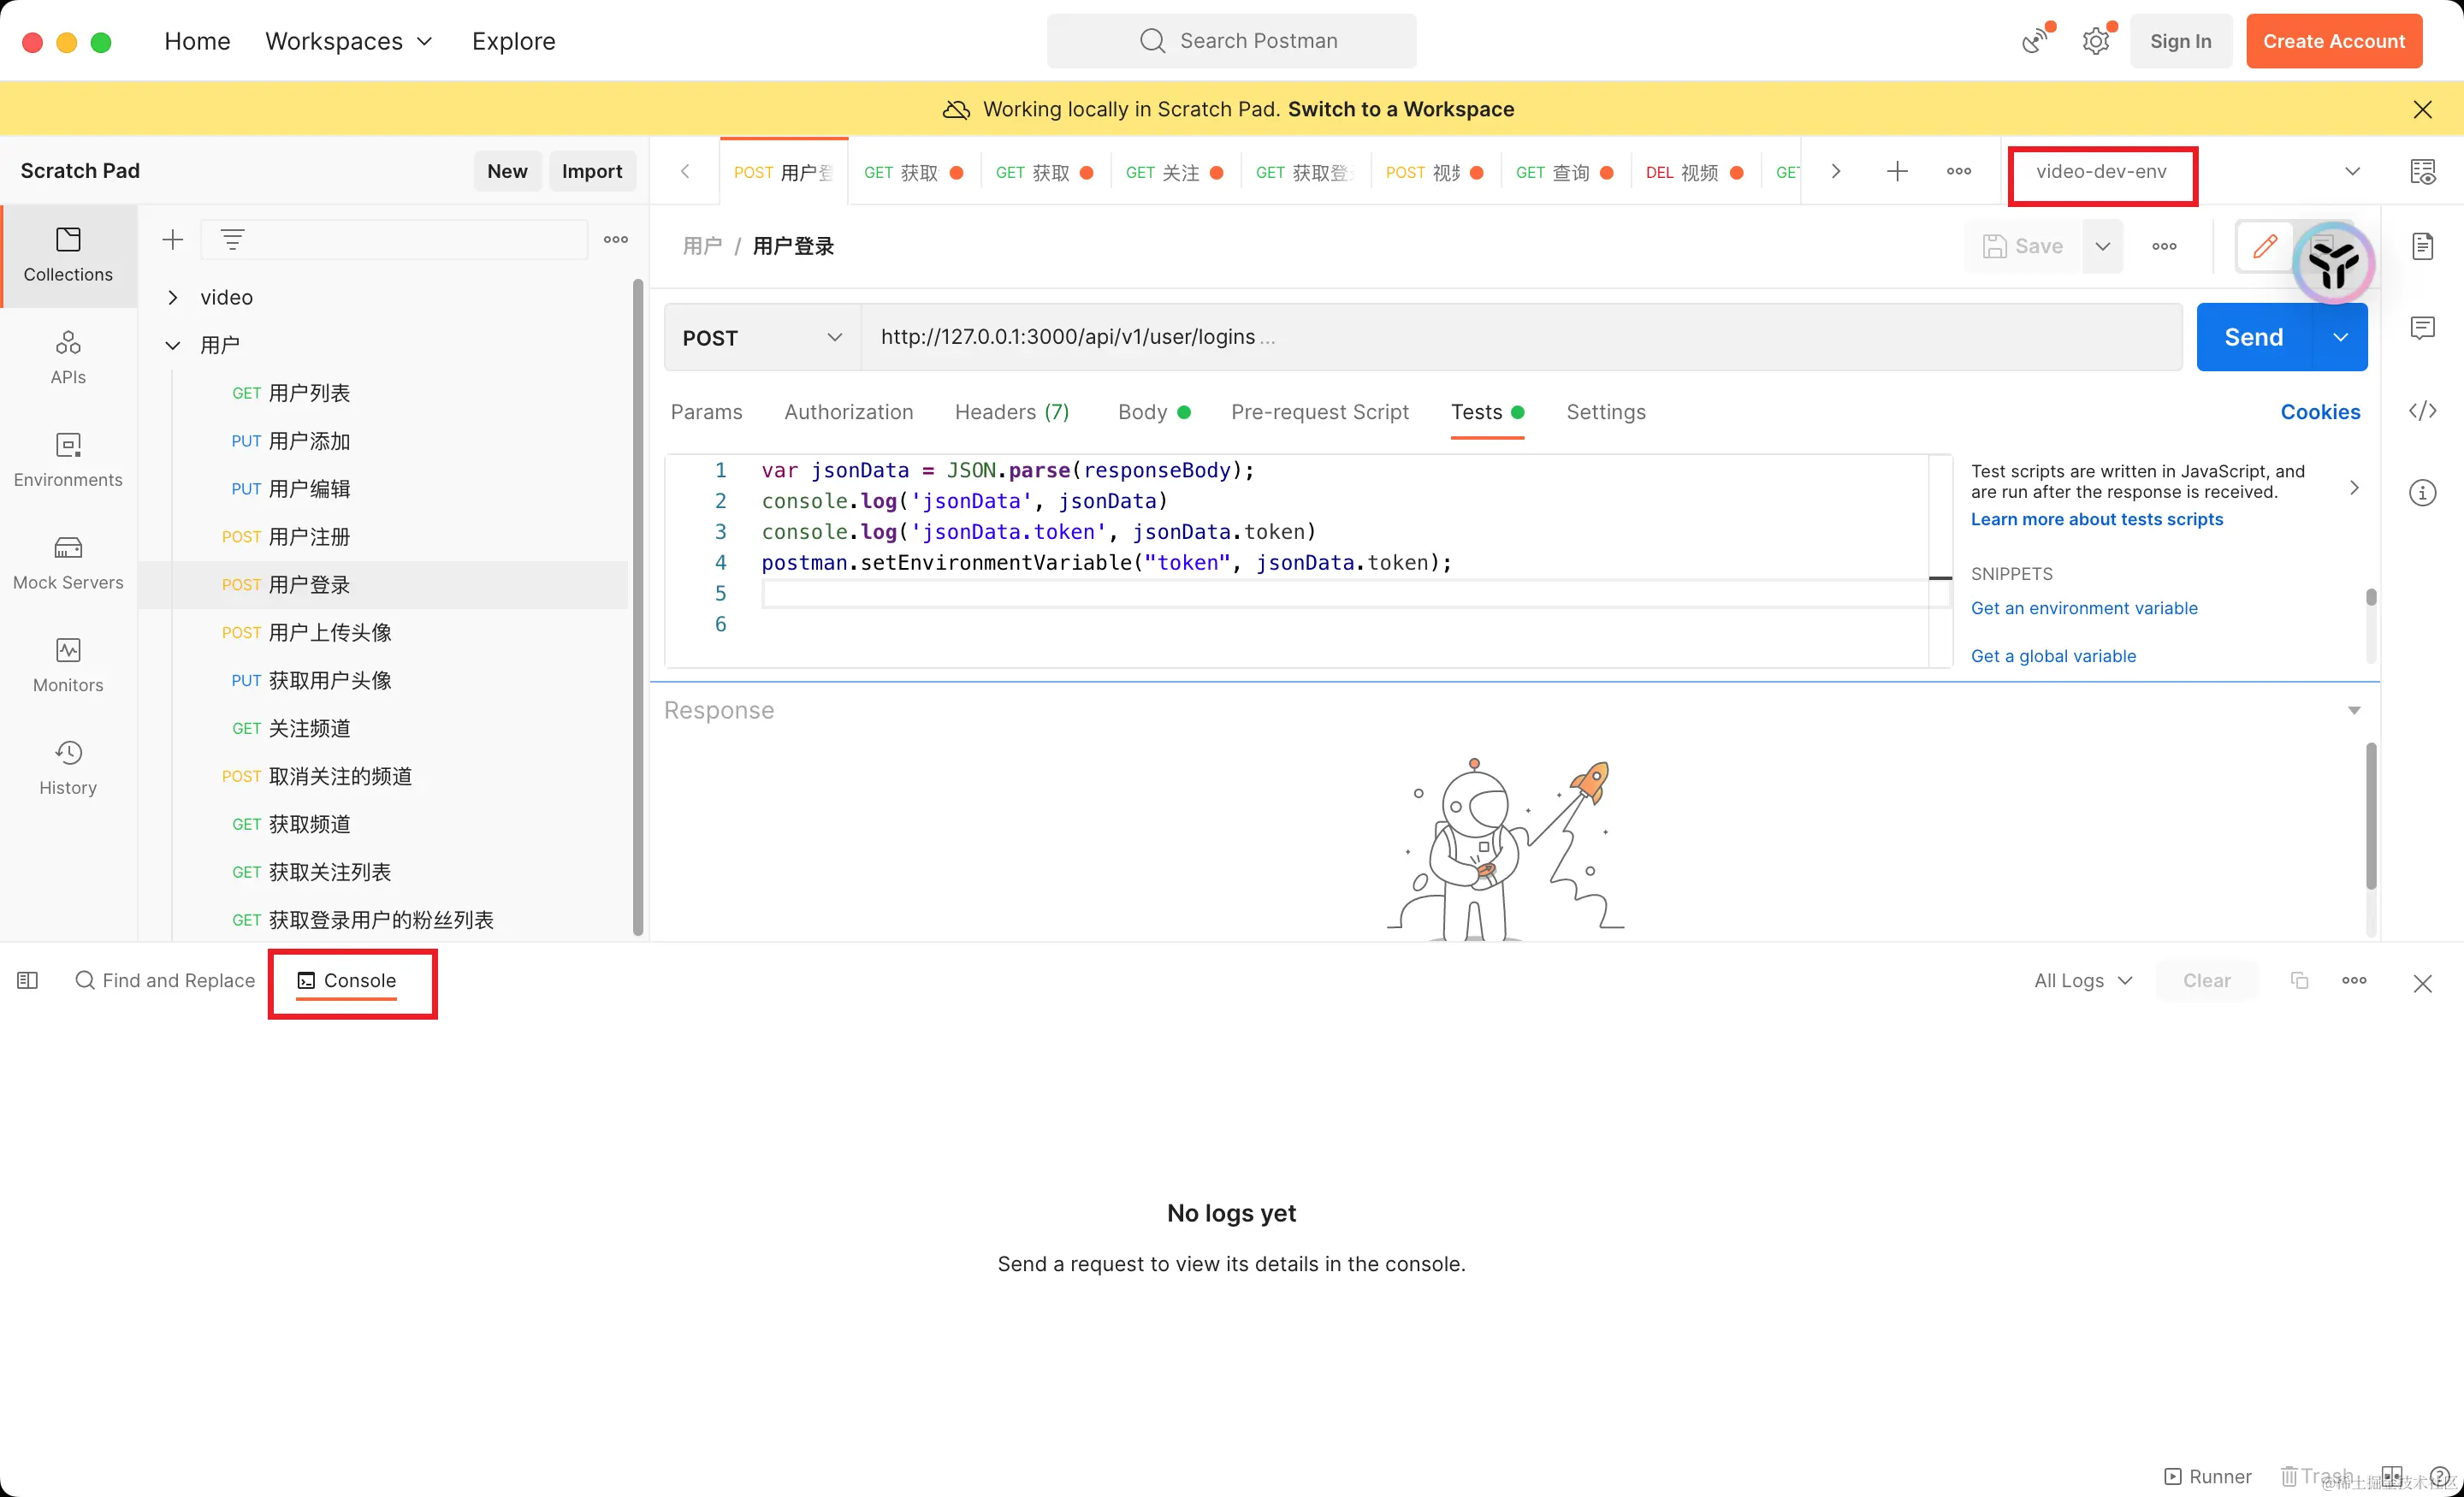Click the Monitors panel icon
Image resolution: width=2464 pixels, height=1497 pixels.
pos(68,649)
